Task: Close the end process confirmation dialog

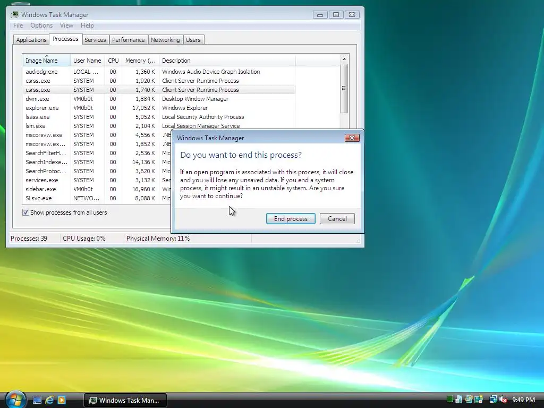Action: 352,138
